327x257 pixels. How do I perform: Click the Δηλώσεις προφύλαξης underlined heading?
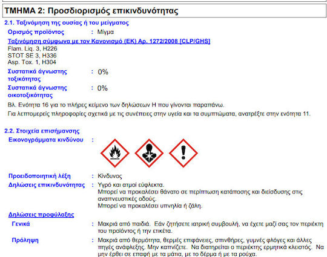pos(41,215)
